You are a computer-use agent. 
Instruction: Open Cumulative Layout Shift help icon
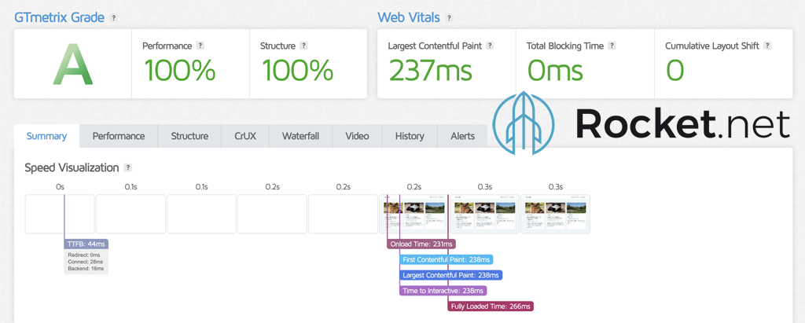pyautogui.click(x=767, y=46)
